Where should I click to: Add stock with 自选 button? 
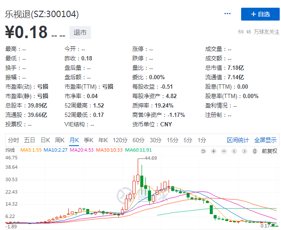pyautogui.click(x=260, y=14)
